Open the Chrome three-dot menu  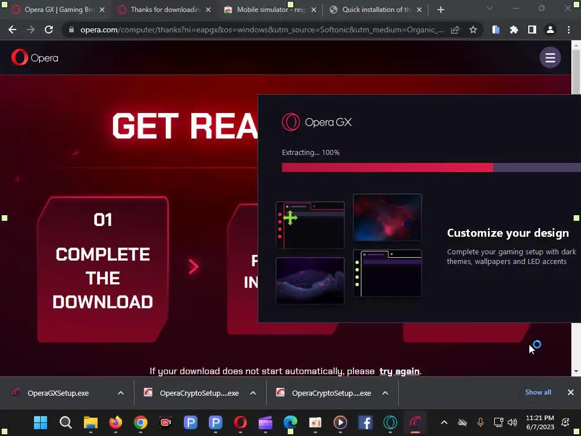click(x=569, y=30)
